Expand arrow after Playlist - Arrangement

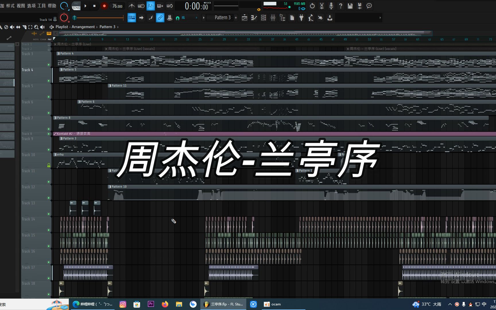pyautogui.click(x=97, y=27)
